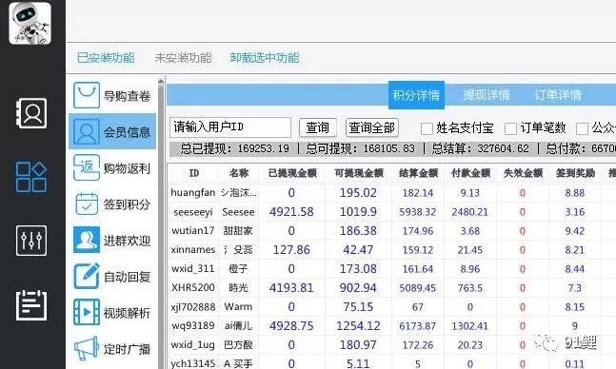Click the 902.94 withdrawable amount cell
Screen dimensions: 616x369
[x=358, y=288]
